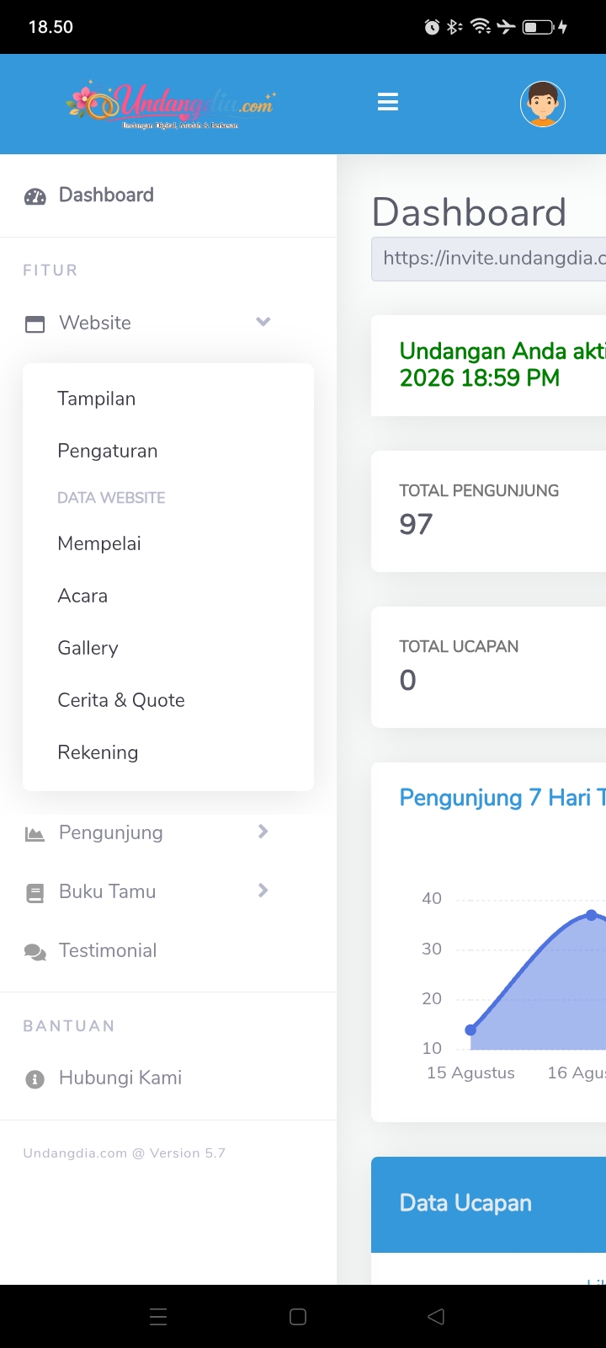Open the user avatar profile menu
Screen dimensions: 606x1348
tap(543, 104)
